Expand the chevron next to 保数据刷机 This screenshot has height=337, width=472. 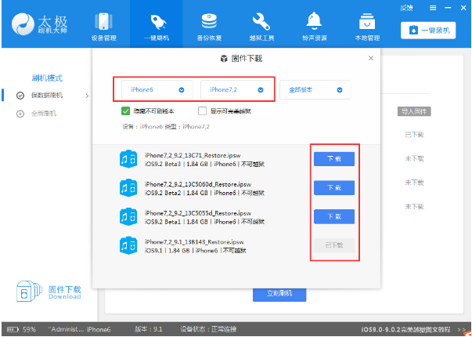coord(88,96)
